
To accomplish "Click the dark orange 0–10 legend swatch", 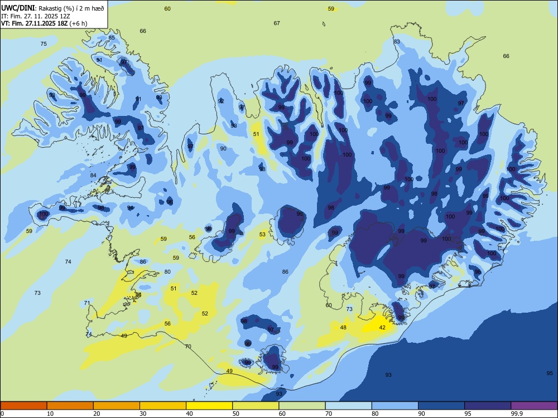I will coord(23,406).
